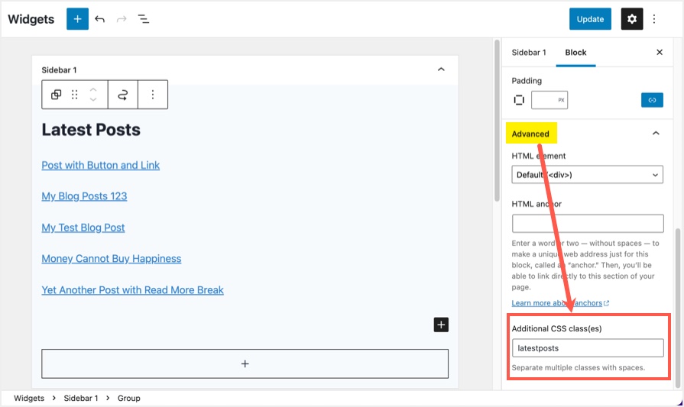Viewport: 684px width, 407px height.
Task: Click the Additional CSS class(es) field
Action: point(588,348)
